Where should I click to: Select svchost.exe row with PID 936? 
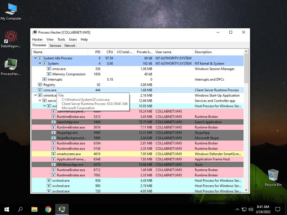pyautogui.click(x=137, y=181)
